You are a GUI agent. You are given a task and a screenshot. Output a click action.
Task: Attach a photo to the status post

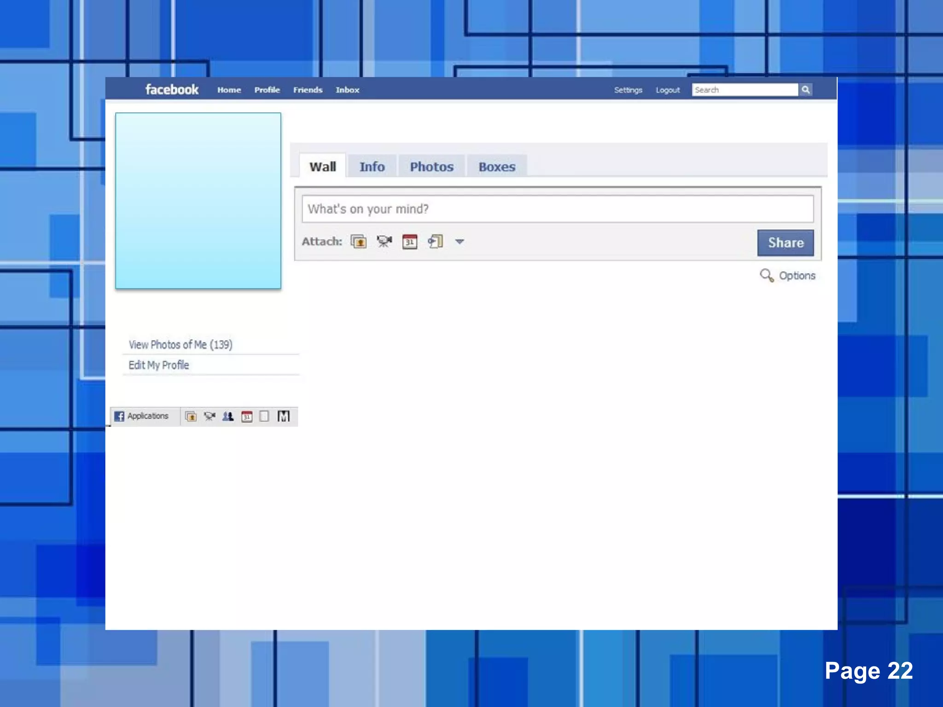click(x=358, y=241)
